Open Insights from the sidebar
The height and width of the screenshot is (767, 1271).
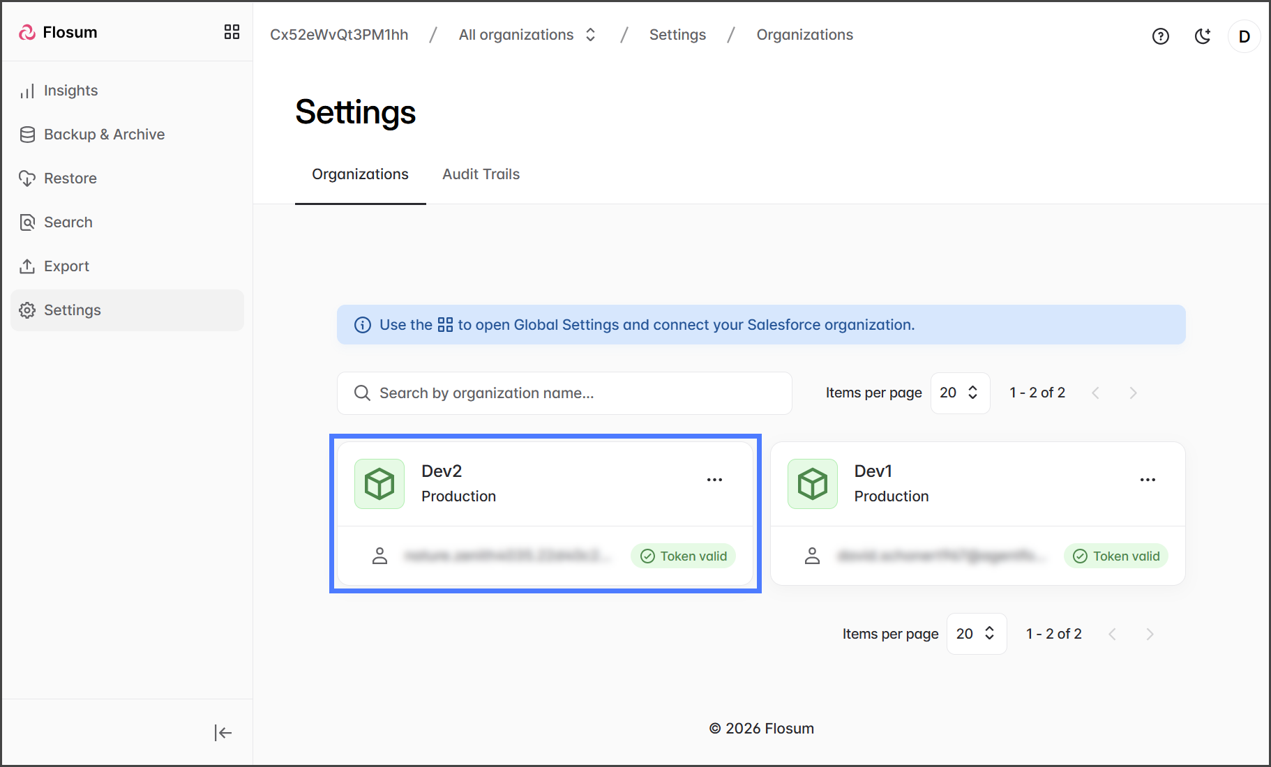click(70, 91)
